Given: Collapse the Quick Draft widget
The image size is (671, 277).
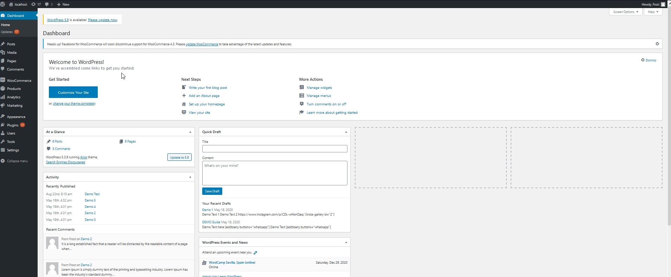Looking at the screenshot, I should [x=346, y=132].
